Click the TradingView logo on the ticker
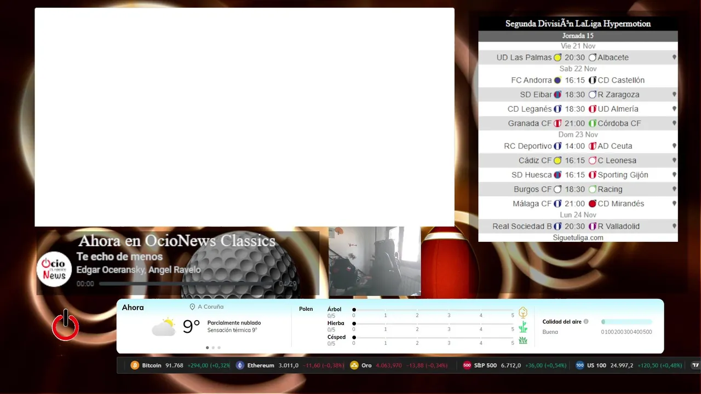The image size is (701, 394). (x=696, y=365)
